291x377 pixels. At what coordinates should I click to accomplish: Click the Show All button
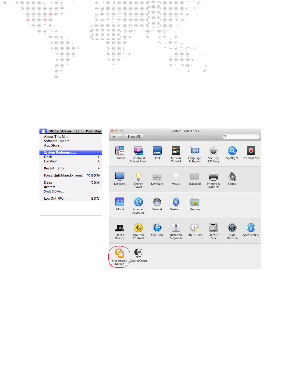click(x=134, y=136)
